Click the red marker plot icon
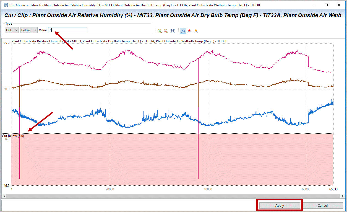This screenshot has height=212, width=347. (x=189, y=31)
